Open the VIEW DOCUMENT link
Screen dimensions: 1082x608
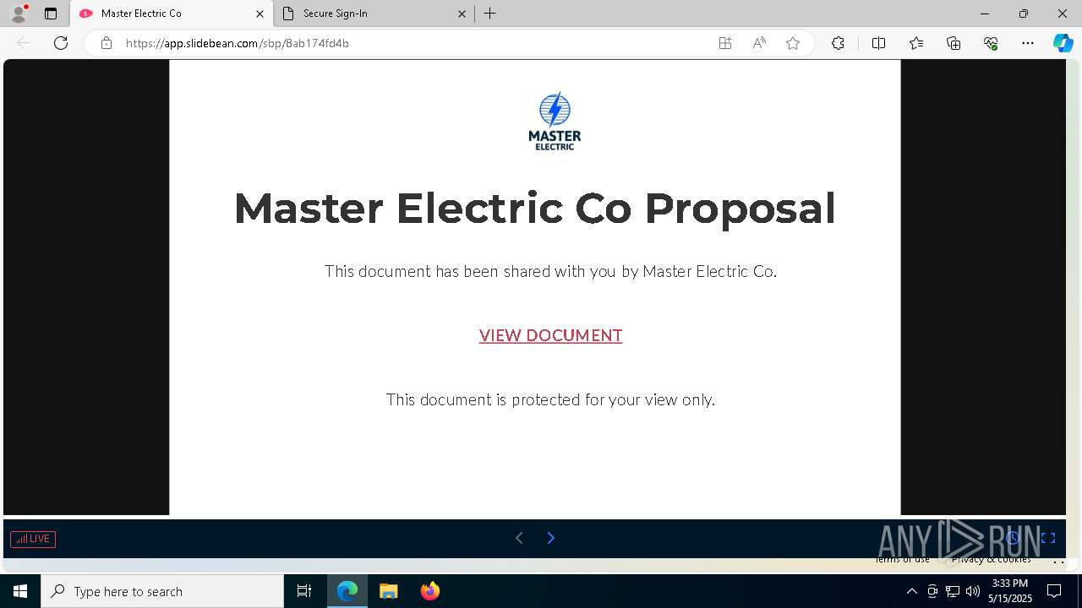point(550,335)
